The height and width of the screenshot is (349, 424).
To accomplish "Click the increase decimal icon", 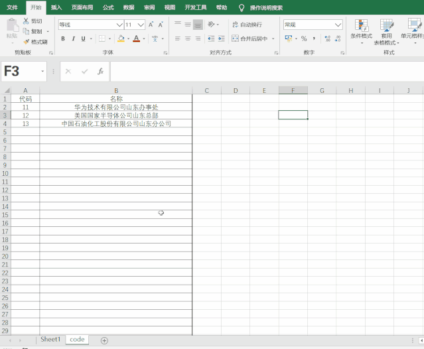I will (328, 38).
